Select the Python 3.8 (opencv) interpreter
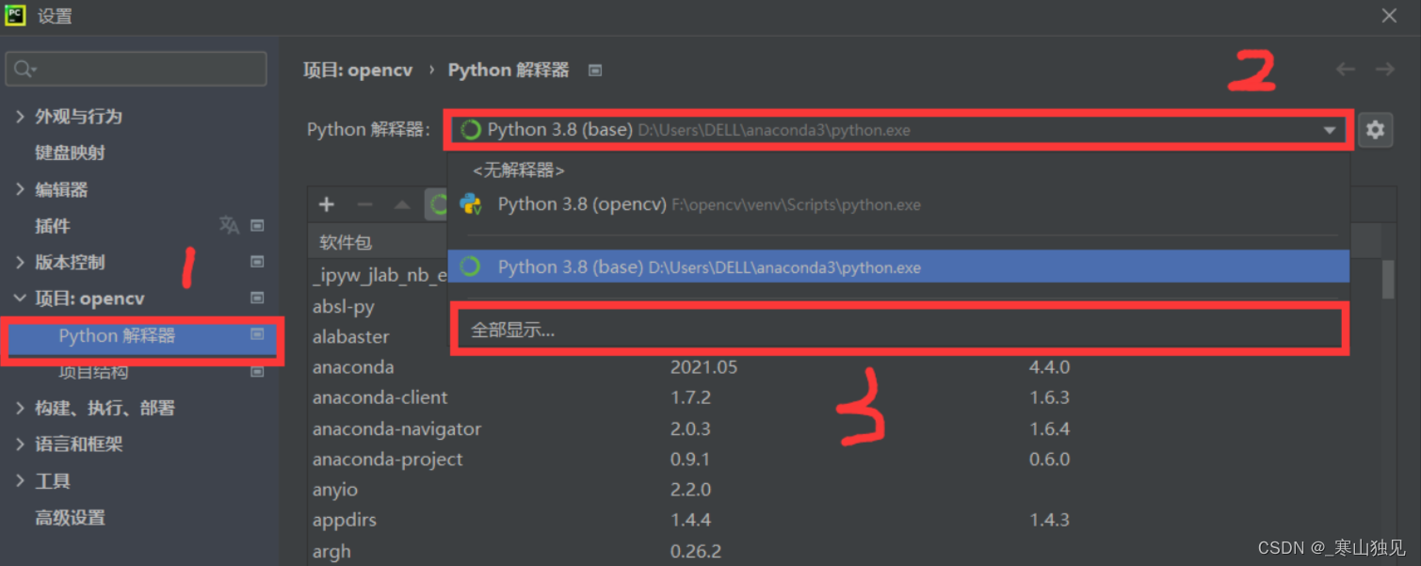 582,203
